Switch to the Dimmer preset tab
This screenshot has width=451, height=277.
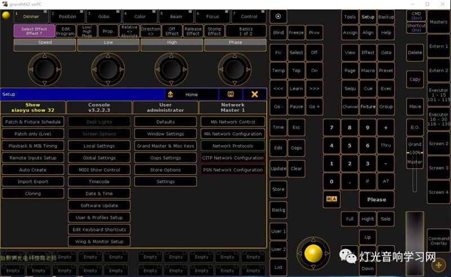(x=31, y=16)
